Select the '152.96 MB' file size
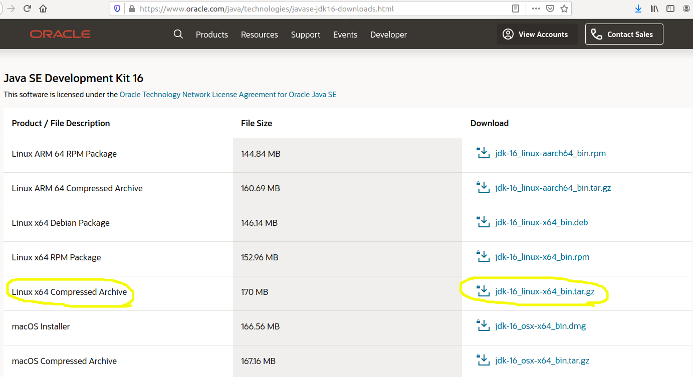 click(x=260, y=257)
